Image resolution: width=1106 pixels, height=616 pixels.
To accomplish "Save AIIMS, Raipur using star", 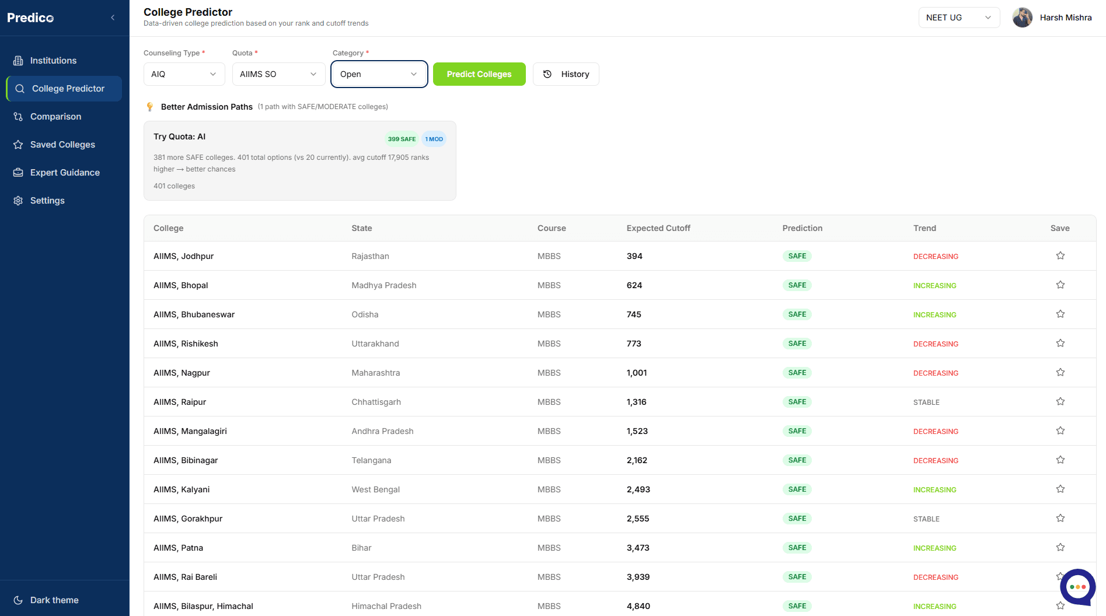I will coord(1060,401).
